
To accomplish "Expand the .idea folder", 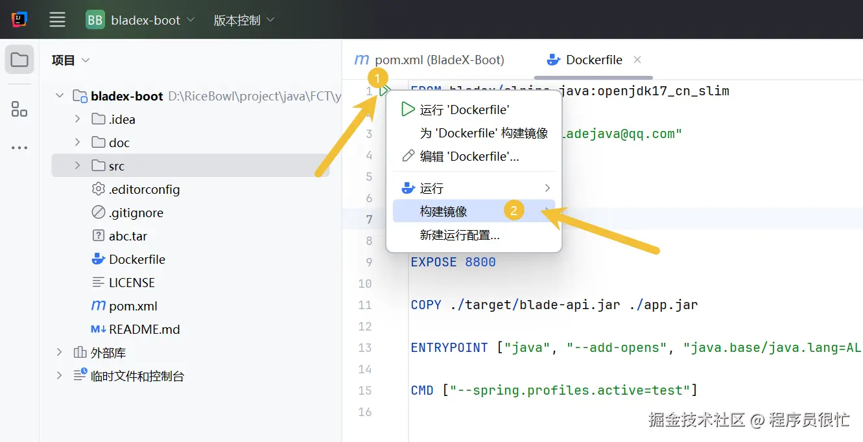I will 78,119.
